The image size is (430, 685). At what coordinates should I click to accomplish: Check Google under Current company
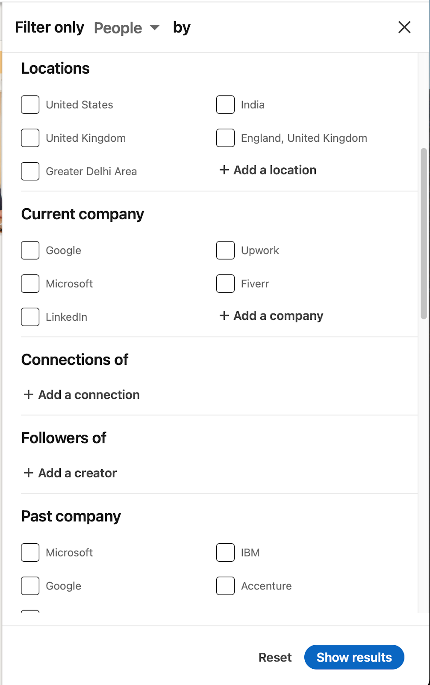click(30, 250)
